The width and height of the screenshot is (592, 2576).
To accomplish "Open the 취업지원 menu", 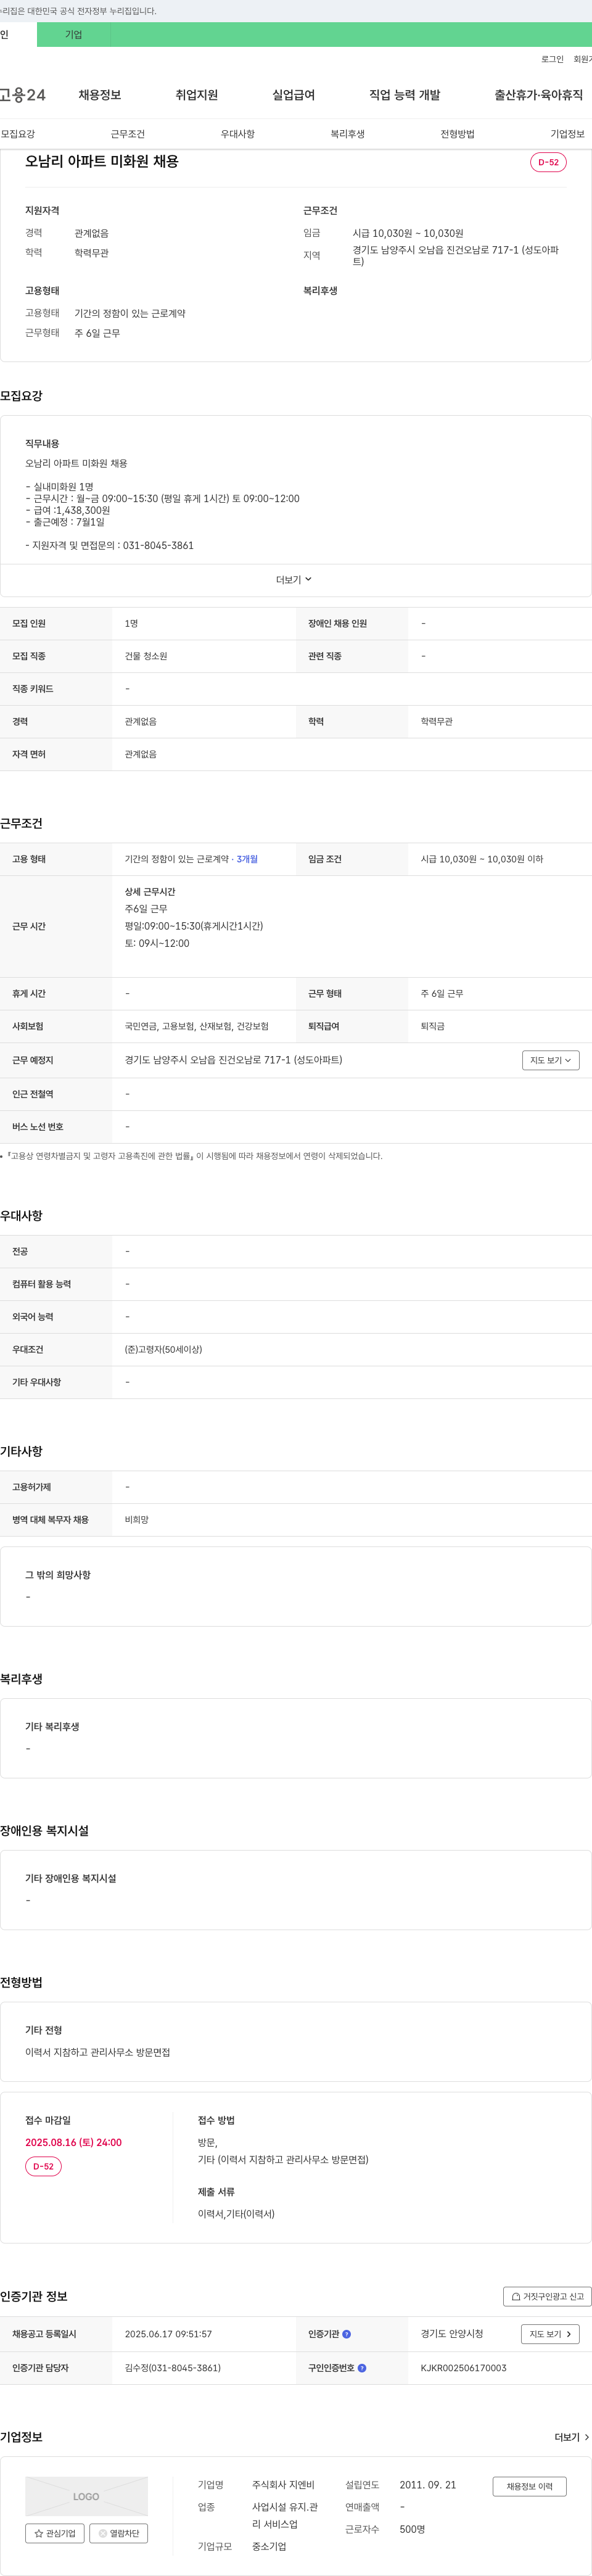I will pos(197,95).
